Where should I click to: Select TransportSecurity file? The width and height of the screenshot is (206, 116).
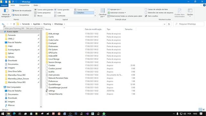[55, 94]
